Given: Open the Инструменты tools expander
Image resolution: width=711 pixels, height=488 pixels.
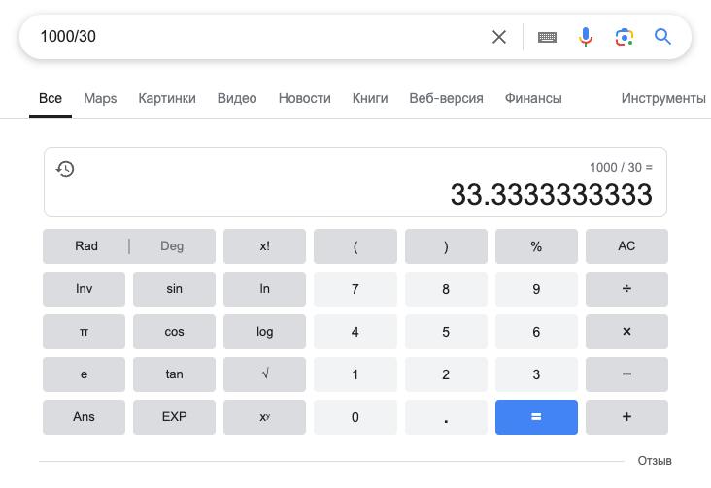Looking at the screenshot, I should click(x=663, y=98).
